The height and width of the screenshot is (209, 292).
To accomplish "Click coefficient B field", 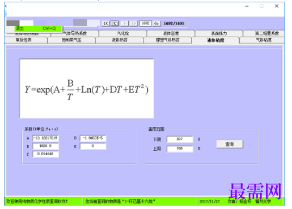I will [45, 146].
